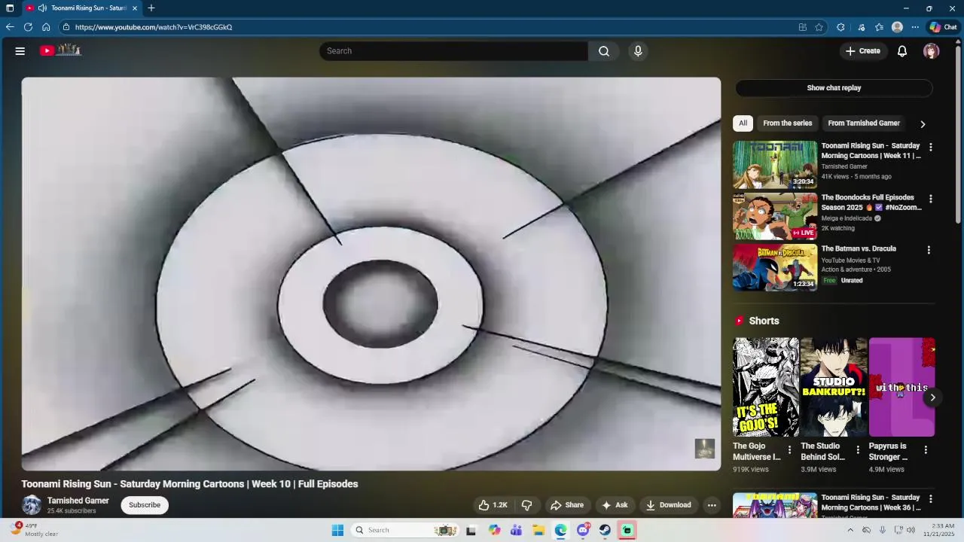Open more actions ellipsis under video
Viewport: 964px width, 542px height.
pos(712,505)
